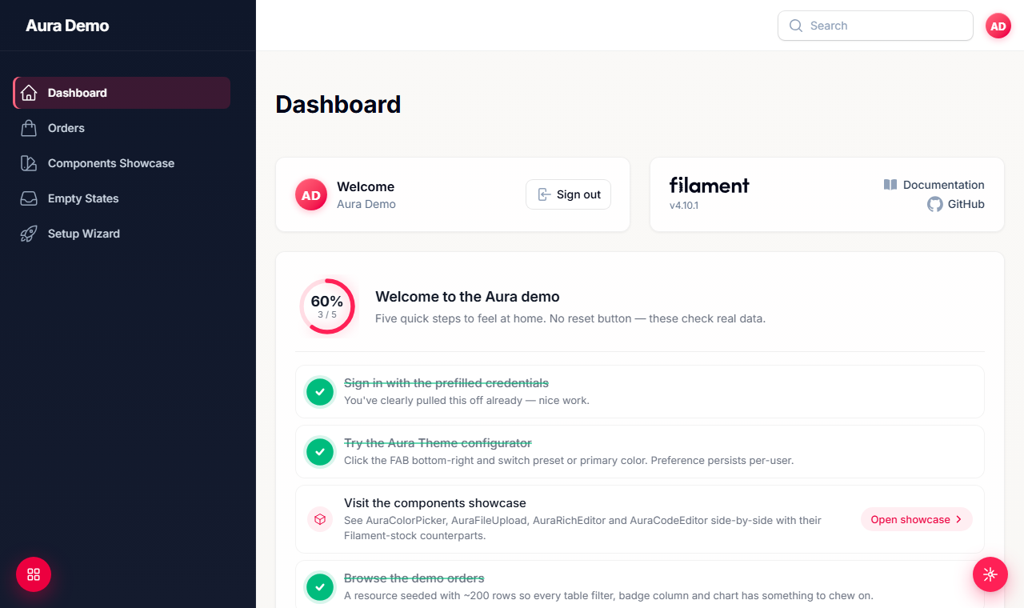The image size is (1024, 608).
Task: Click the green check beside Aura Theme configurator step
Action: click(x=320, y=452)
